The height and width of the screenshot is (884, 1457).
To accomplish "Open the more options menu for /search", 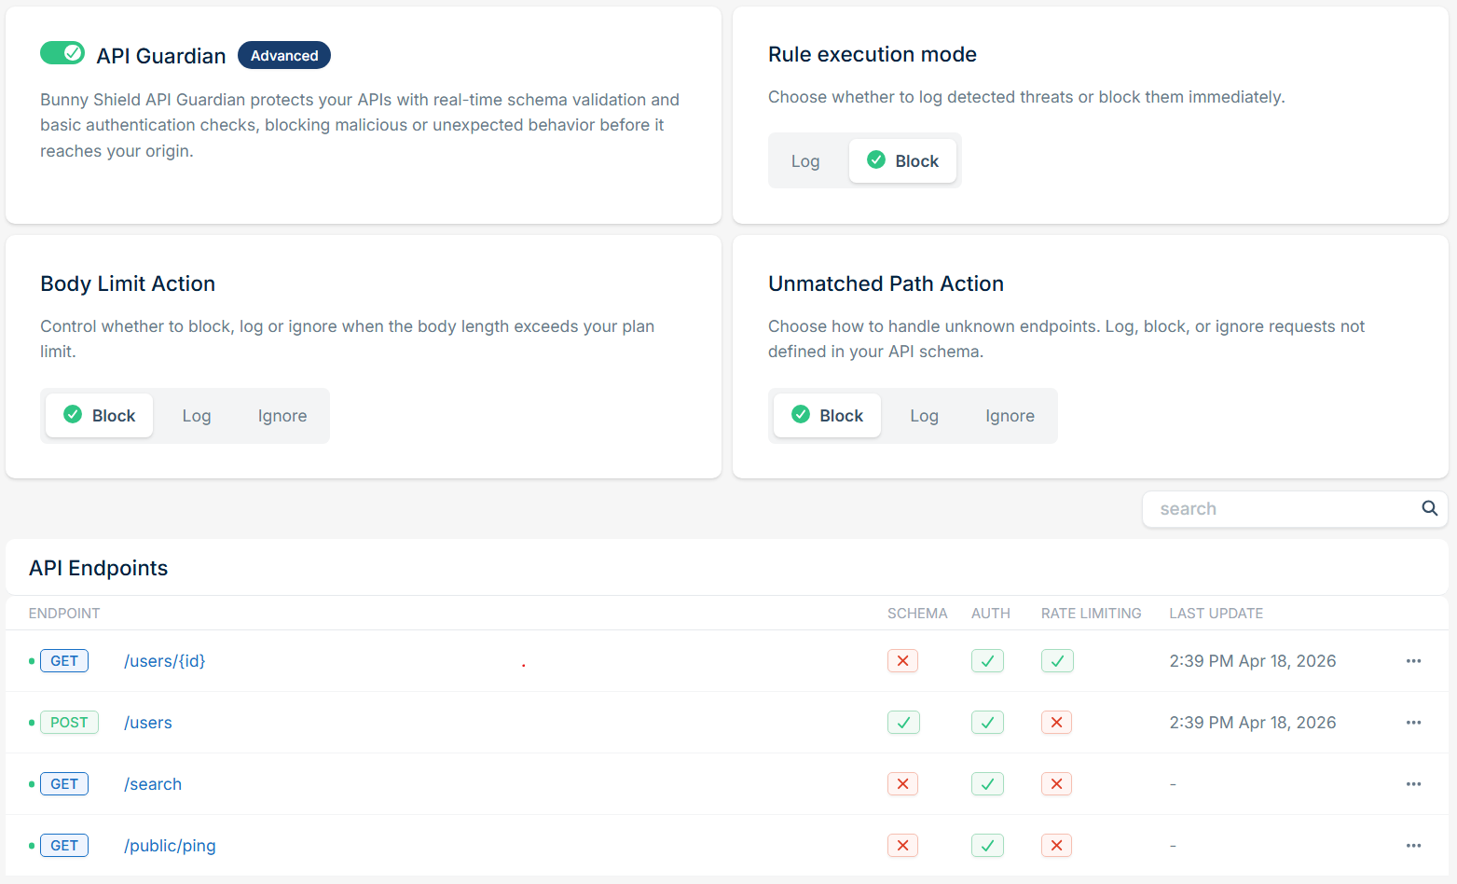I will (1413, 784).
